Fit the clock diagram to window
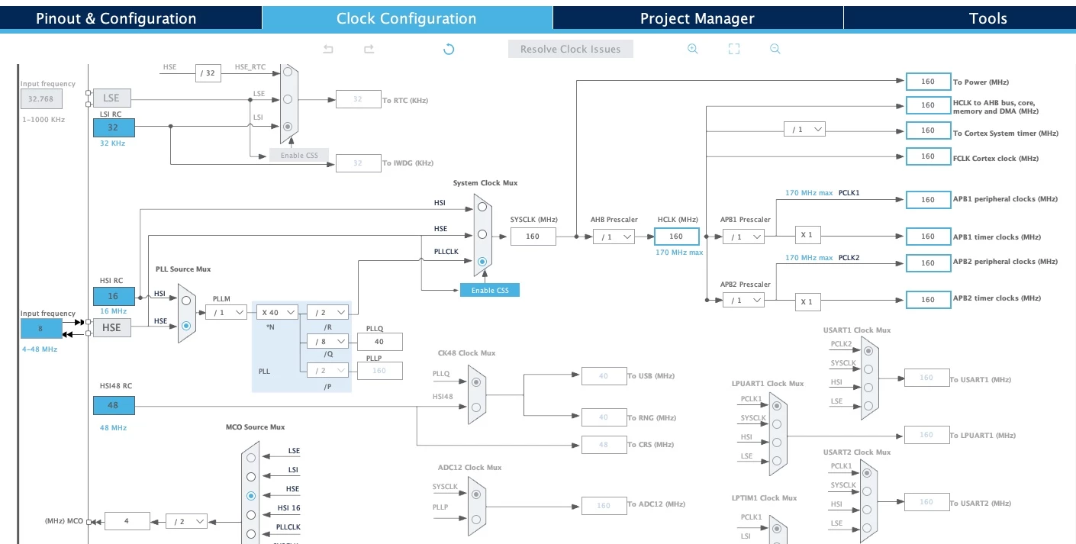This screenshot has width=1076, height=544. click(734, 49)
